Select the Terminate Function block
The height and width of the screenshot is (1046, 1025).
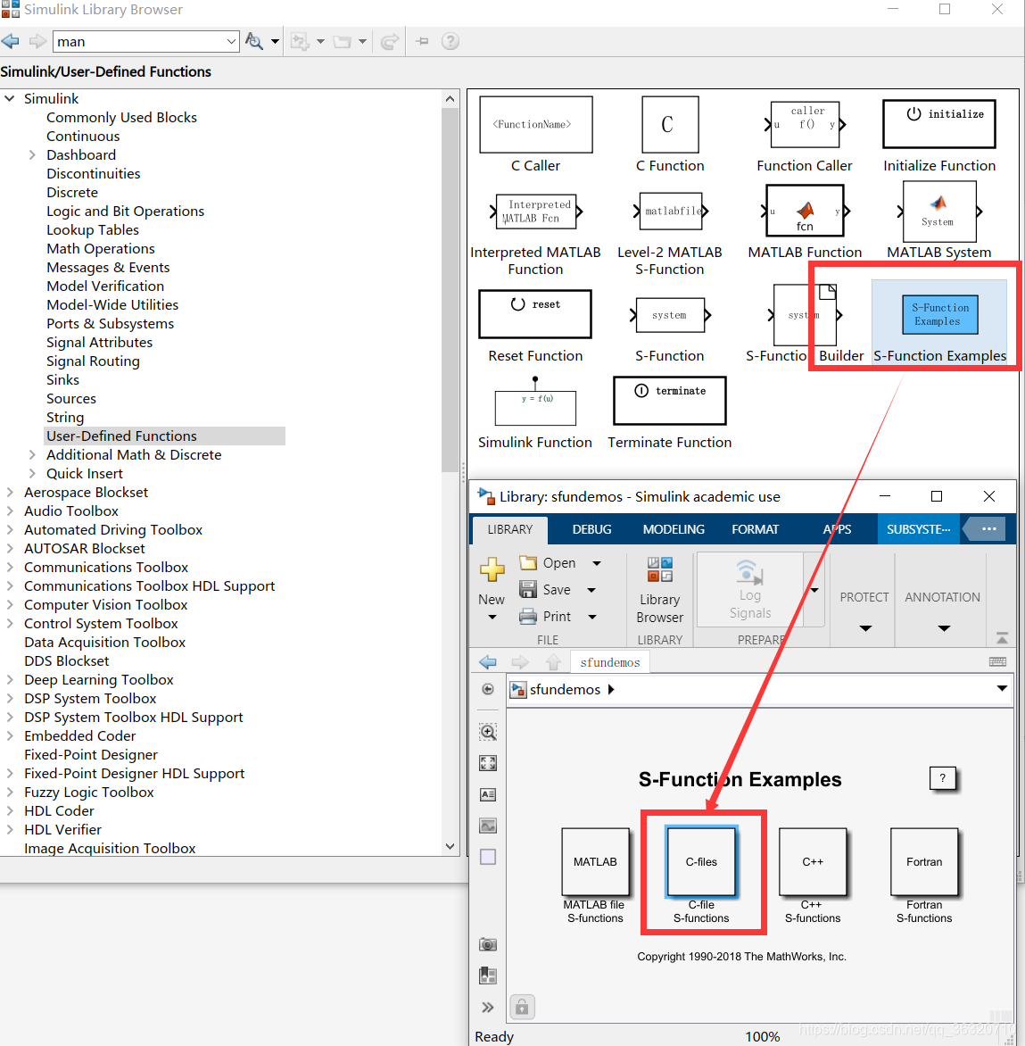click(670, 401)
